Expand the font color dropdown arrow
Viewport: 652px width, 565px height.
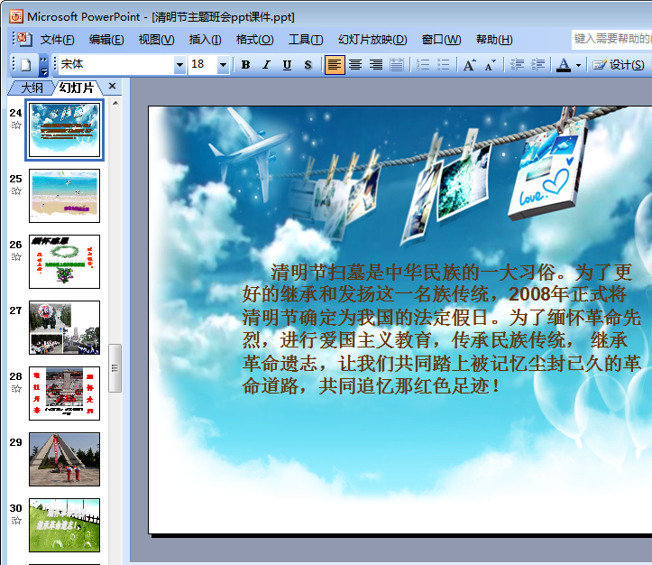coord(578,65)
